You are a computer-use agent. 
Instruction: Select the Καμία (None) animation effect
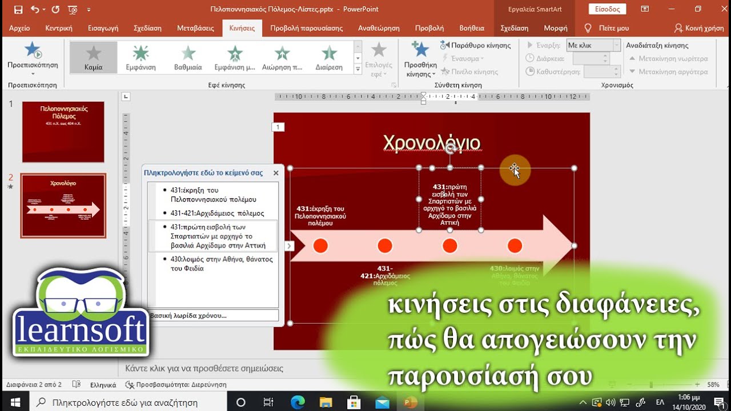click(93, 57)
